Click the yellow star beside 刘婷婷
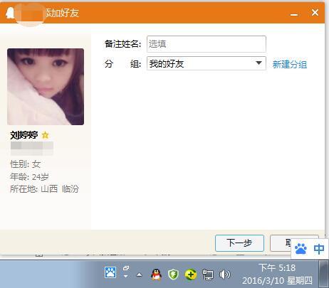Viewport: 329px width, 288px height. pyautogui.click(x=45, y=135)
